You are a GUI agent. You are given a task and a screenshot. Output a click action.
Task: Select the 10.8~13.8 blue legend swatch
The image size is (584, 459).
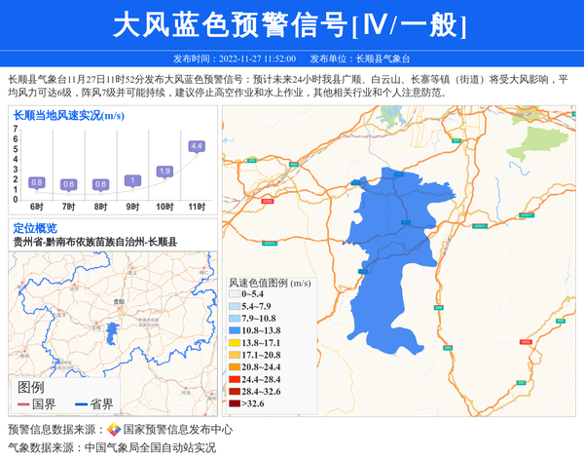pos(235,331)
